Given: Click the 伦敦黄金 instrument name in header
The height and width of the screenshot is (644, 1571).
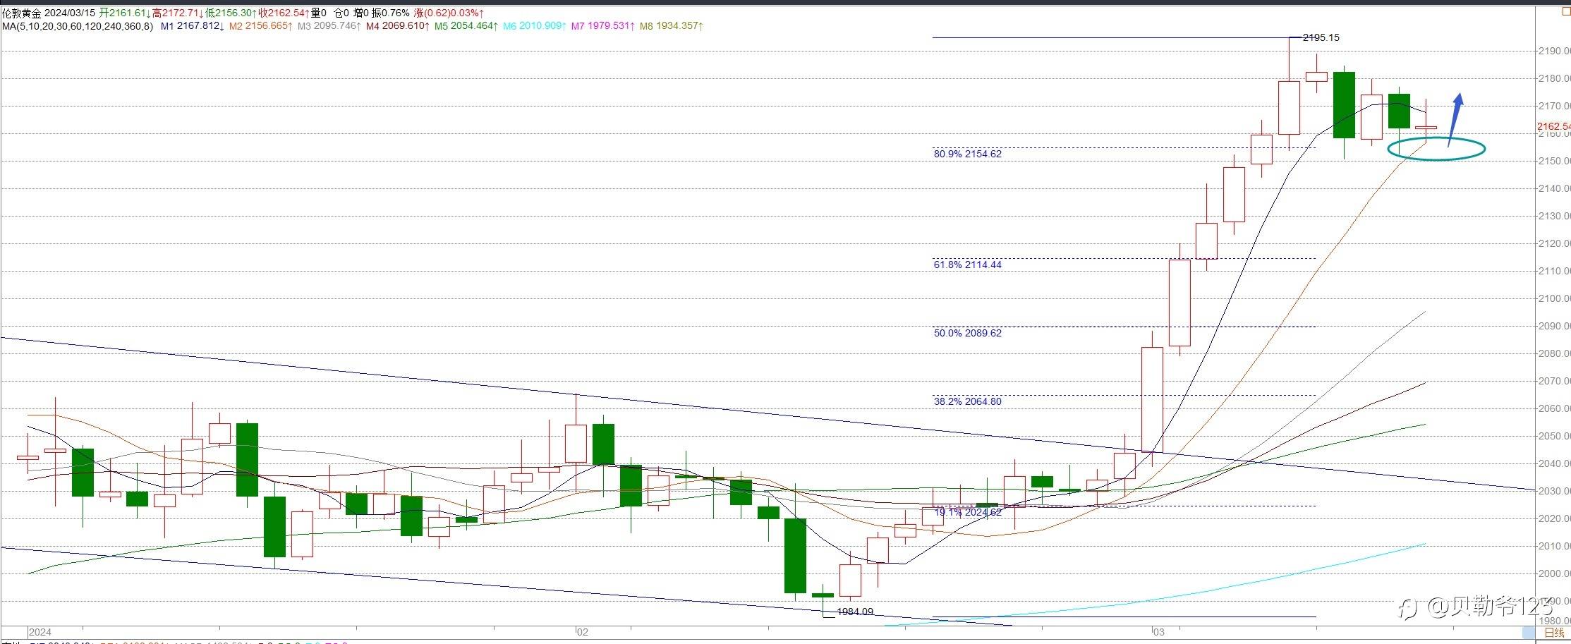Looking at the screenshot, I should [22, 13].
